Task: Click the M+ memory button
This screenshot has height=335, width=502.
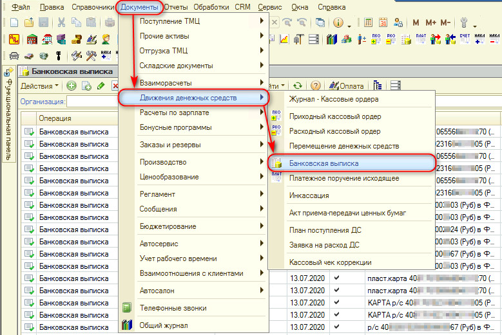Action: [430, 23]
